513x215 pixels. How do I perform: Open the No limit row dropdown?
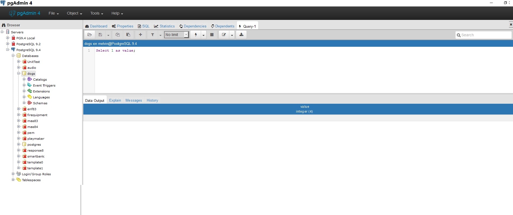176,35
